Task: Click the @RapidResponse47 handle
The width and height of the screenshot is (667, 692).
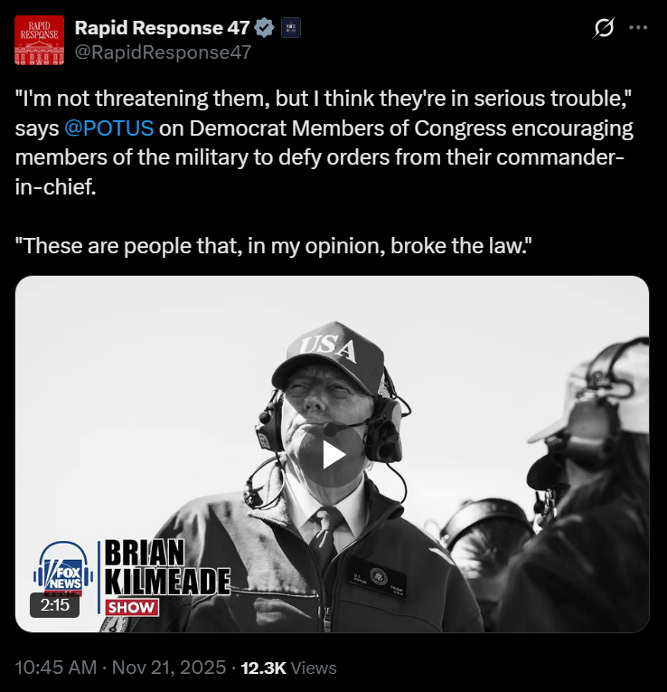Action: point(163,52)
